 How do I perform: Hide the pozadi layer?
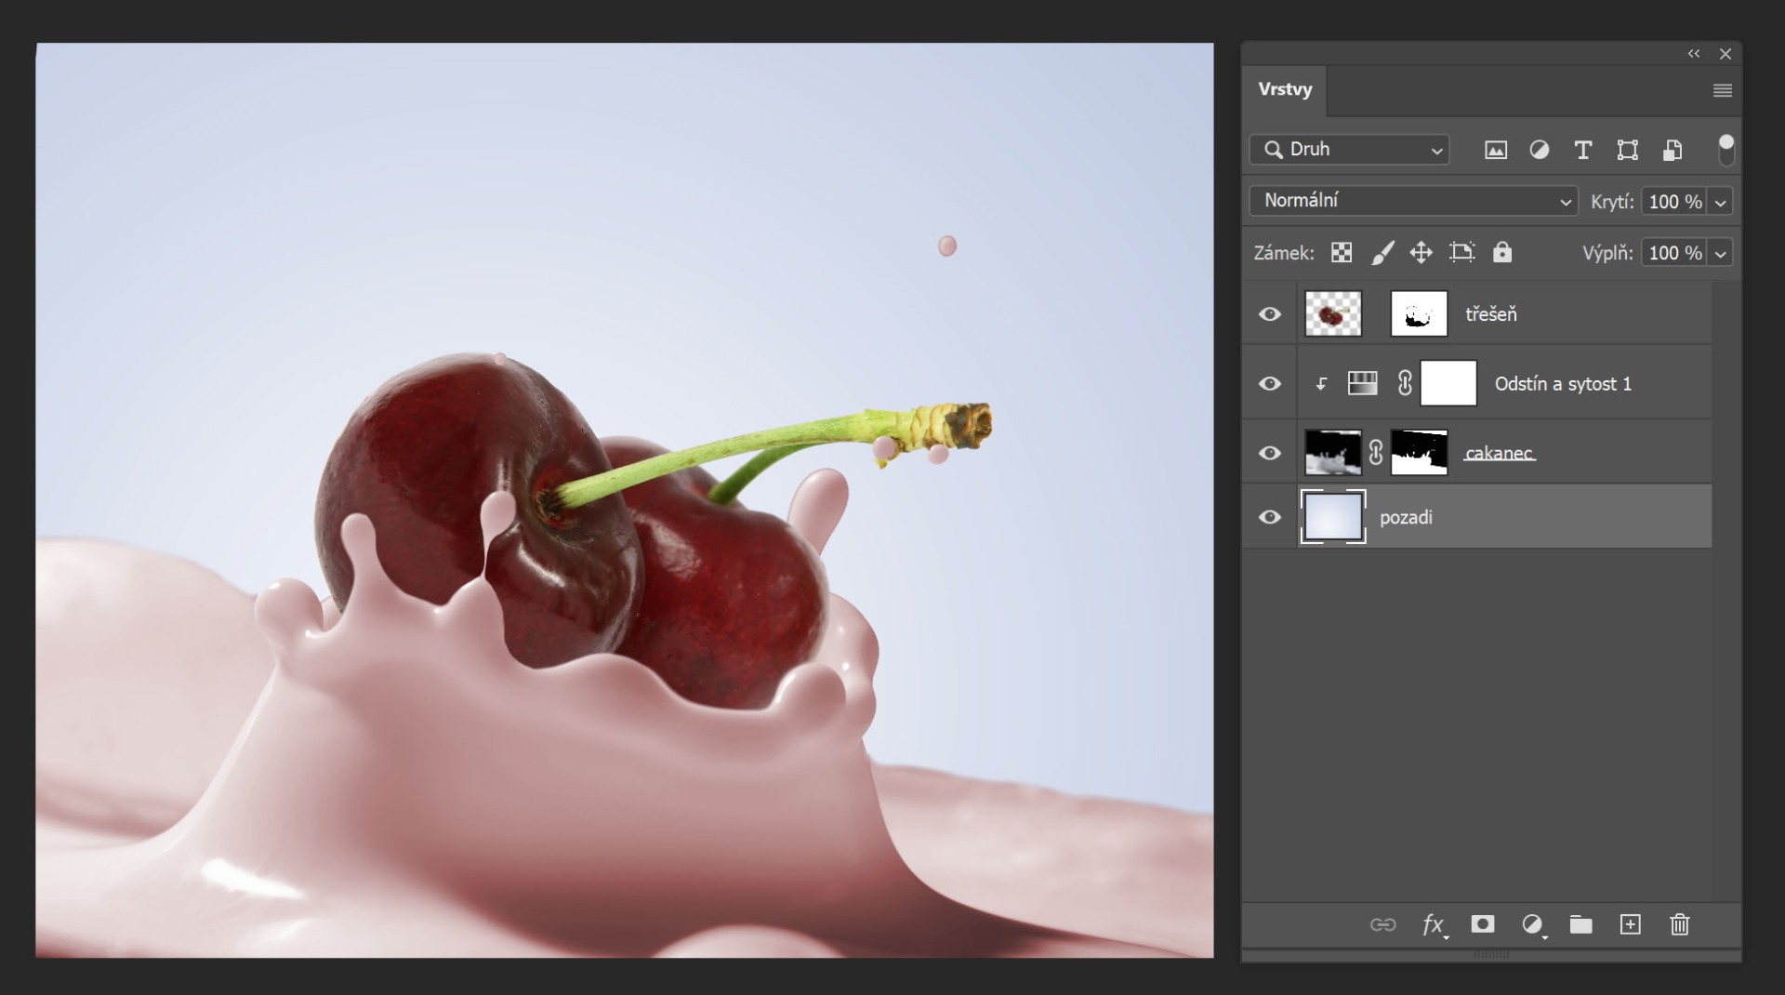pyautogui.click(x=1269, y=517)
